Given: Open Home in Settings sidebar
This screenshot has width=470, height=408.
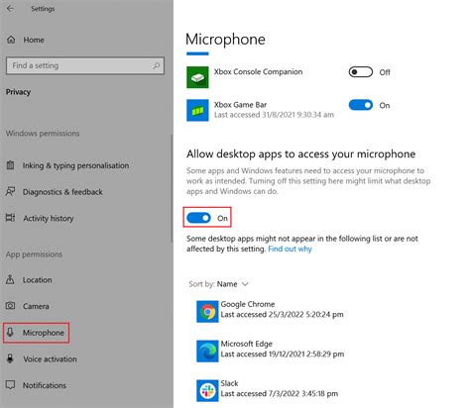Looking at the screenshot, I should click(34, 40).
